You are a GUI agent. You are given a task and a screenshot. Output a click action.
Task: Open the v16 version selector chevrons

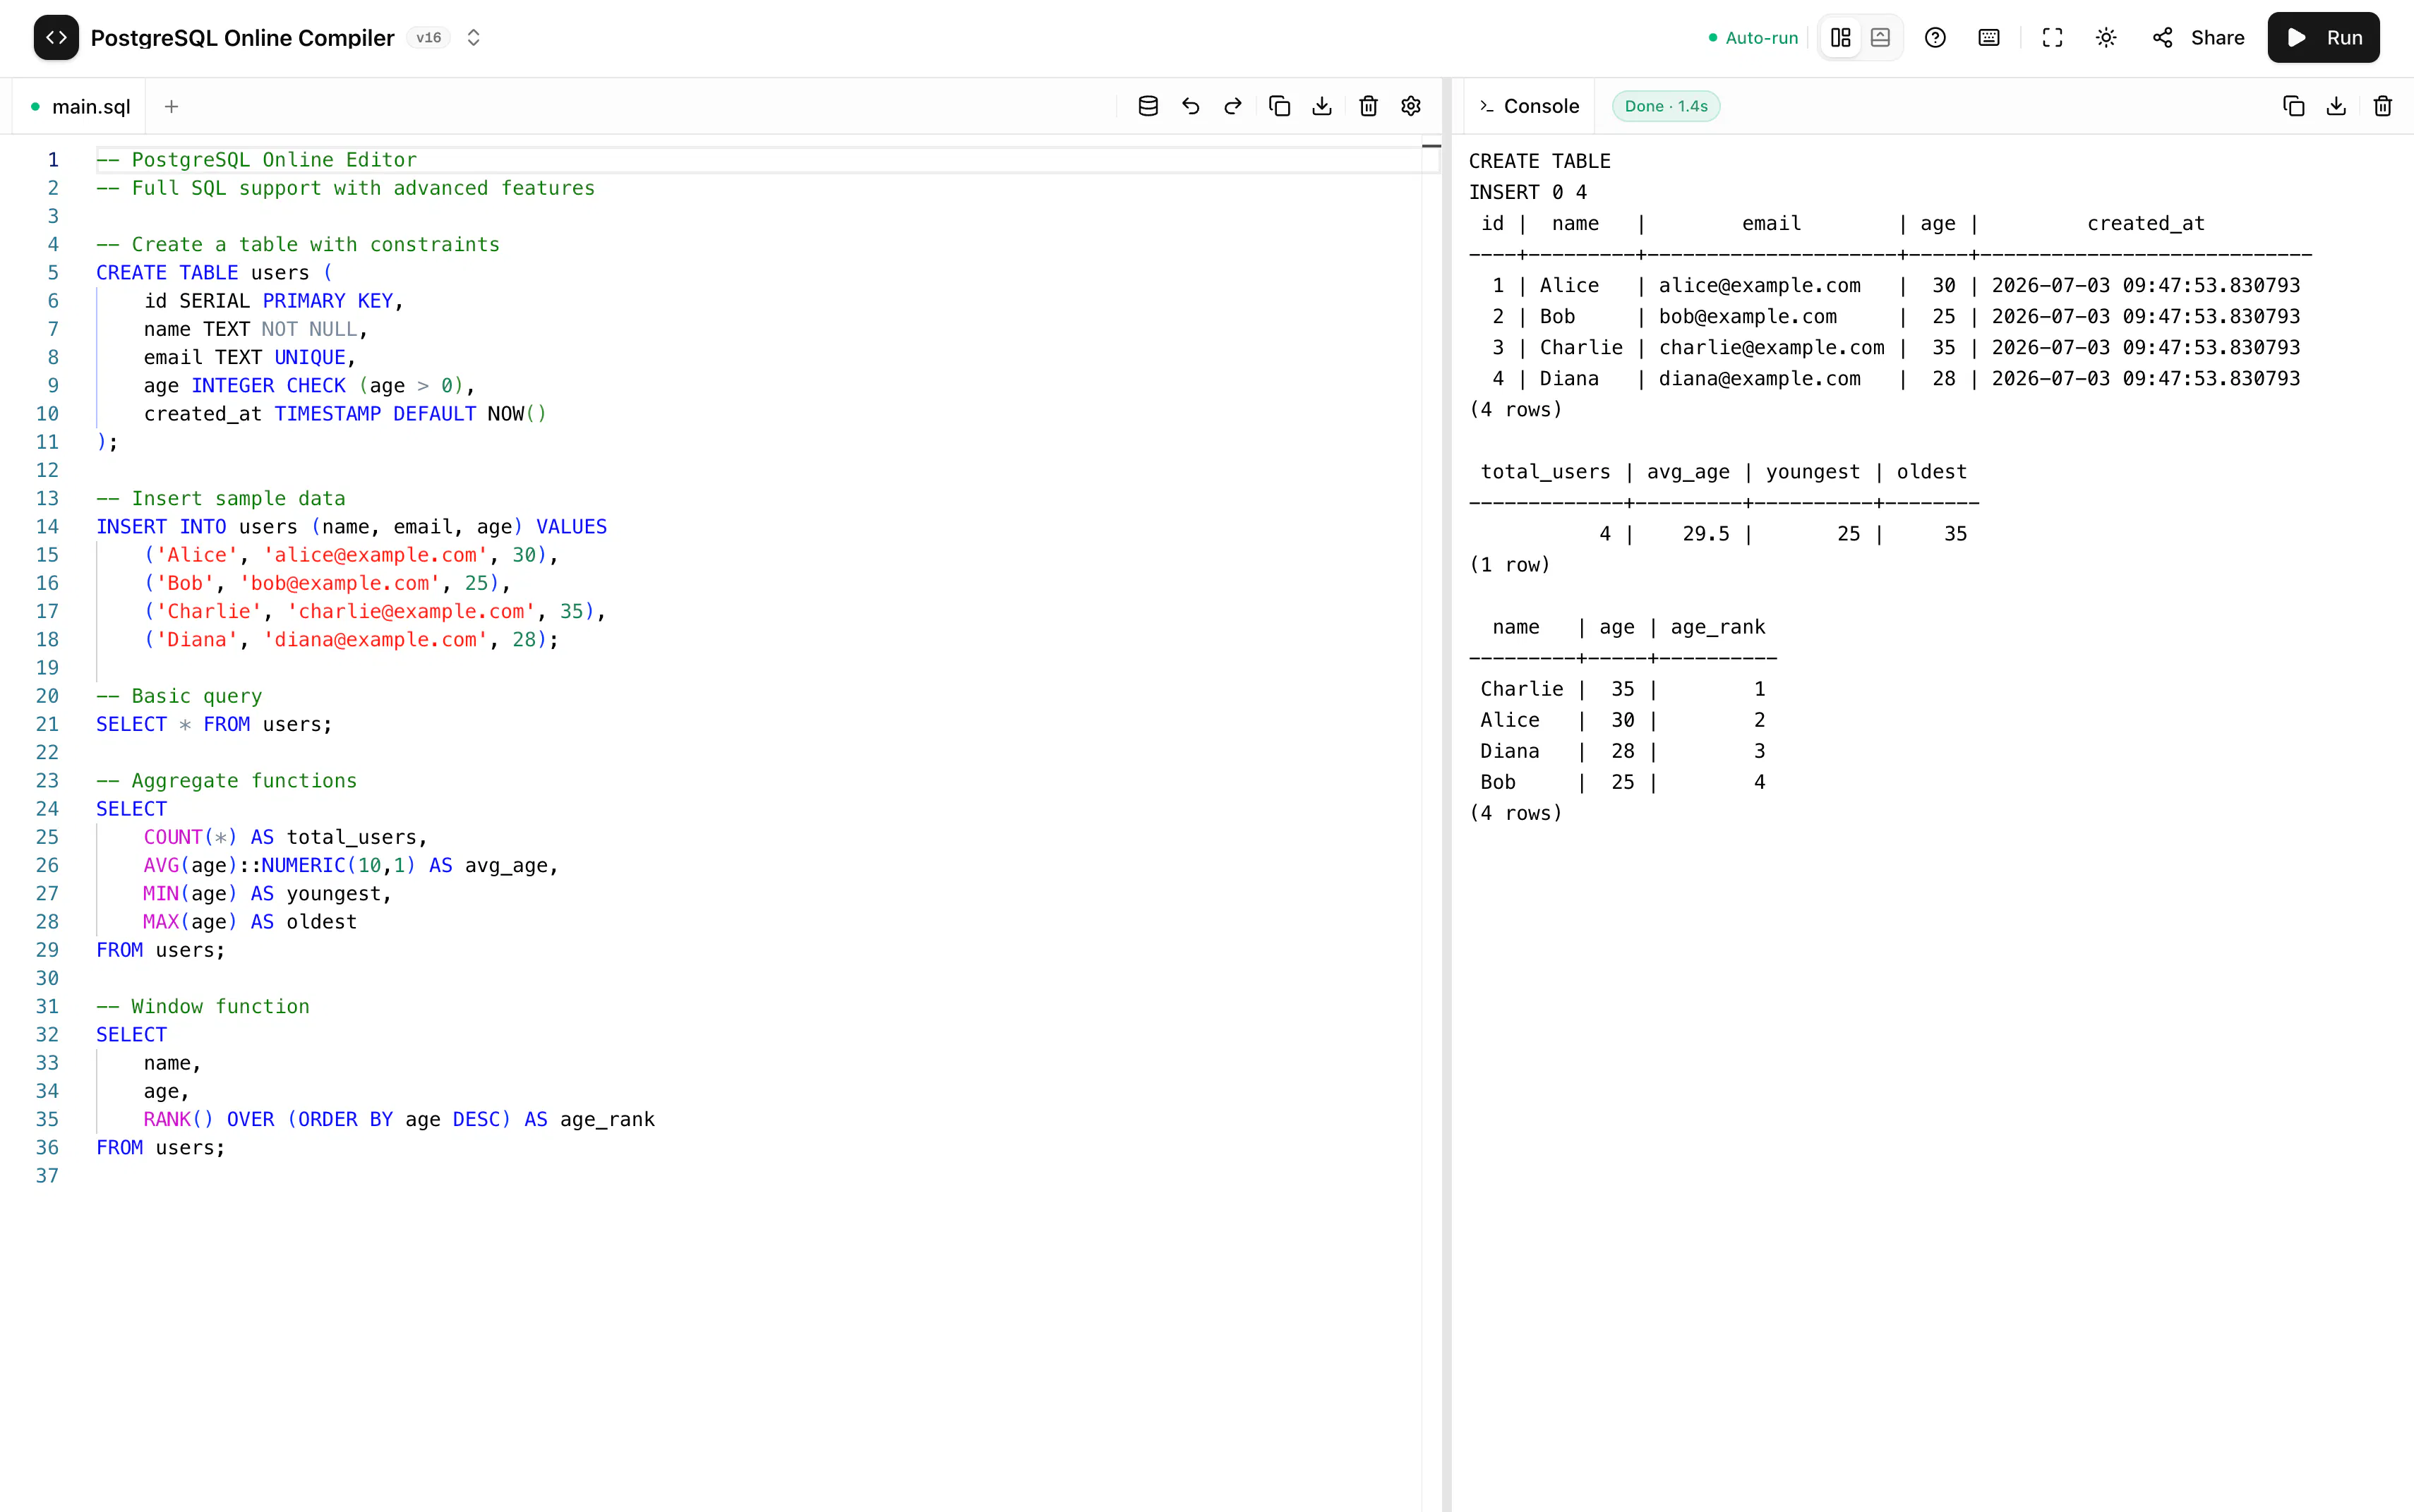tap(474, 38)
